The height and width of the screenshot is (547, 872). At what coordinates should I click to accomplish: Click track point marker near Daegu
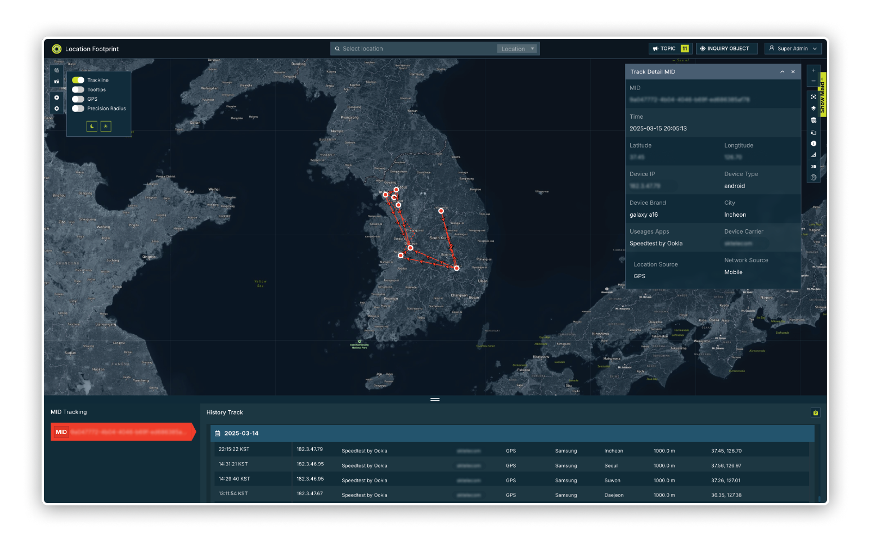pos(457,268)
